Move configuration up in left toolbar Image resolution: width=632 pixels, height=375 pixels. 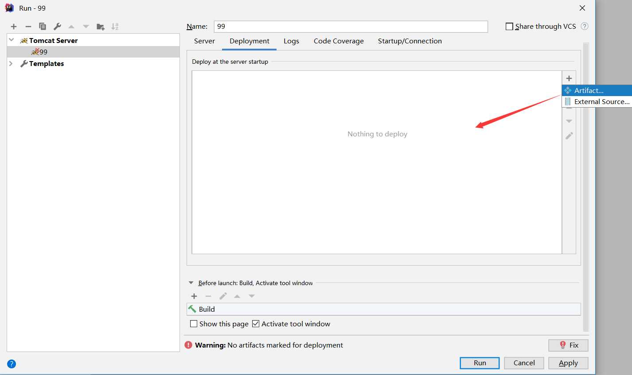click(71, 27)
